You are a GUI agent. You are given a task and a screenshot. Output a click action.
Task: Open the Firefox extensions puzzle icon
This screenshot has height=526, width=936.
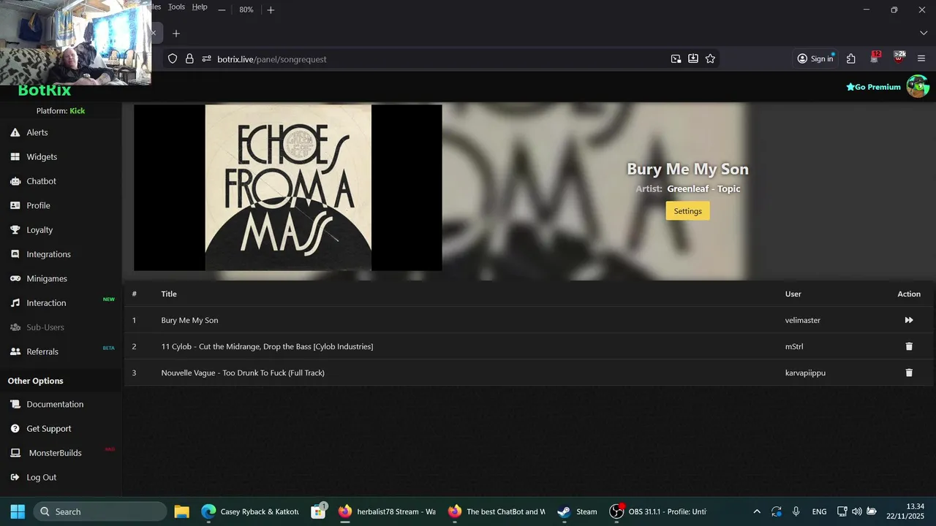pos(851,58)
